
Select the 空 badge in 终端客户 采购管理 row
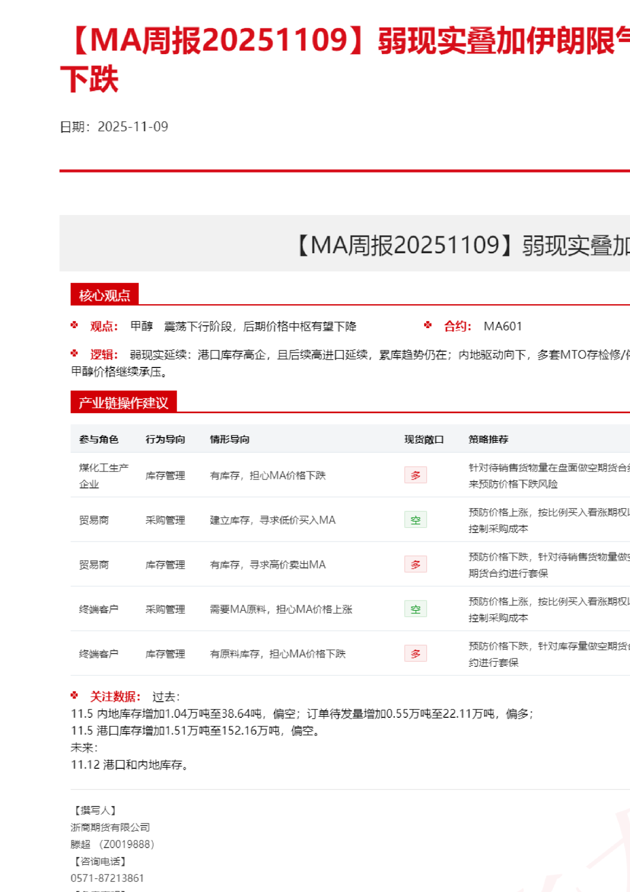pos(415,609)
